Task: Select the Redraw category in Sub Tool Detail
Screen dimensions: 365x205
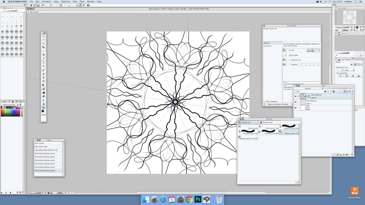Action: (272, 43)
